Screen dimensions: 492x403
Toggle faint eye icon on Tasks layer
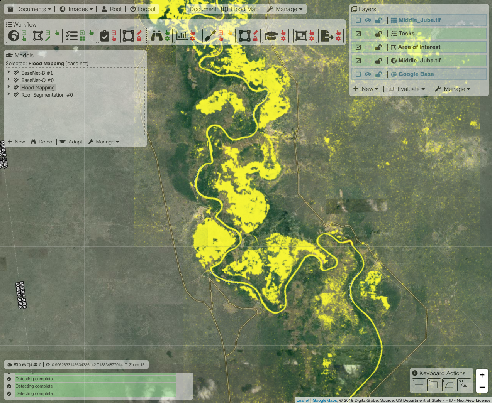(368, 34)
